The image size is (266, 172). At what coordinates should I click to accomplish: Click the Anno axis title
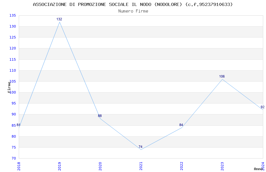click(258, 169)
